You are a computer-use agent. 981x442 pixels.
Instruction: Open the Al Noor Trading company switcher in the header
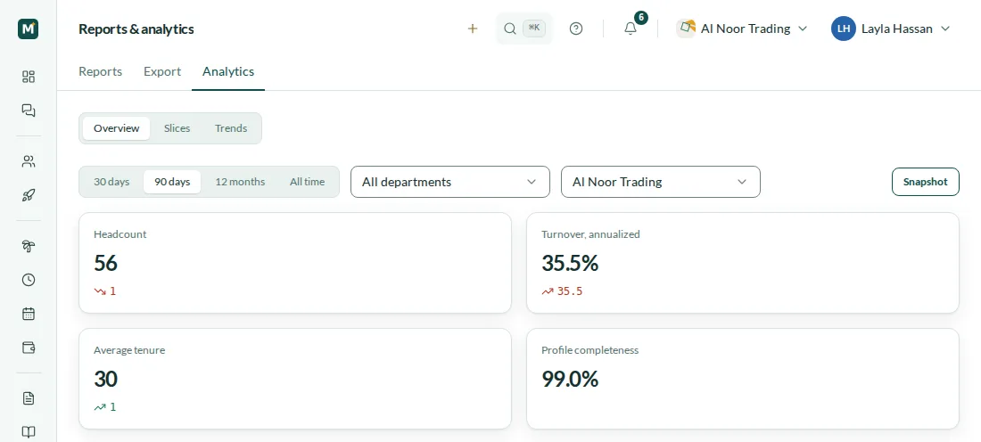(743, 29)
